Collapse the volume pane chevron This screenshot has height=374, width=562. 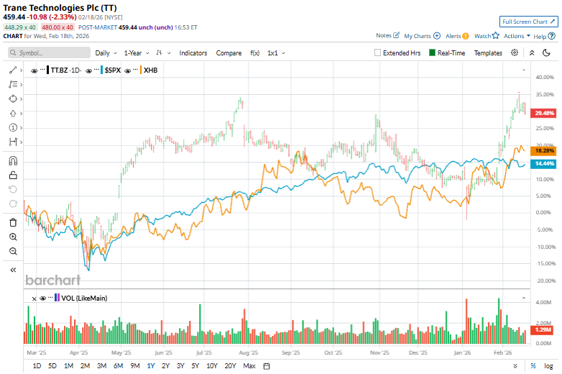click(524, 298)
